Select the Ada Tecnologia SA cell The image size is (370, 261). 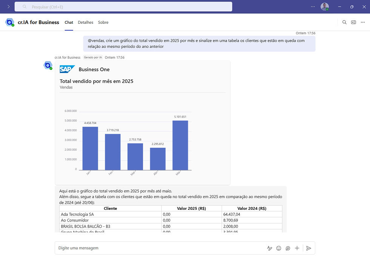coord(110,214)
